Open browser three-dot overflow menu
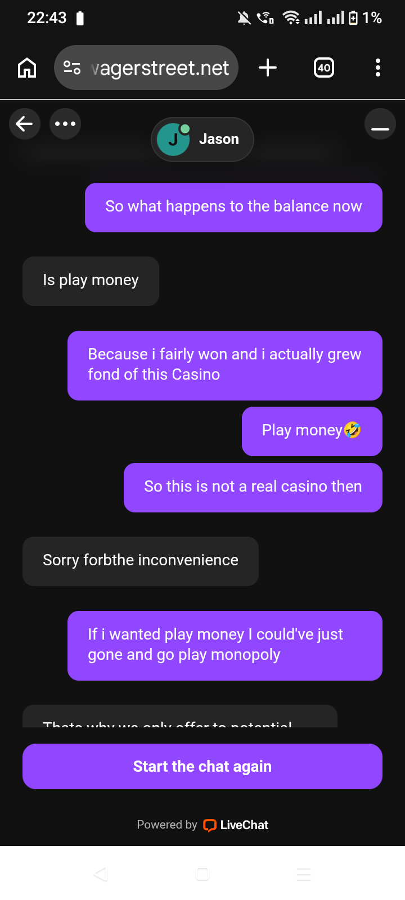Viewport: 405px width, 900px height. click(x=378, y=68)
